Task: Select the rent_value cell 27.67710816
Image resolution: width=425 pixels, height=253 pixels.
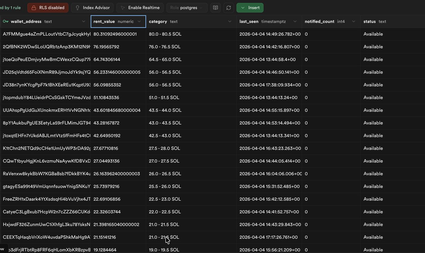Action: point(106,148)
